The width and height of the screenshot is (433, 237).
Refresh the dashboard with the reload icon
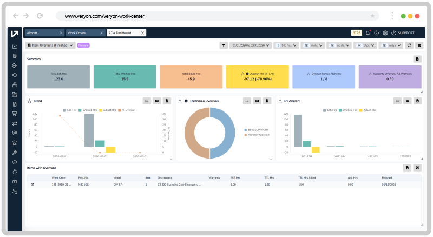tap(409, 45)
